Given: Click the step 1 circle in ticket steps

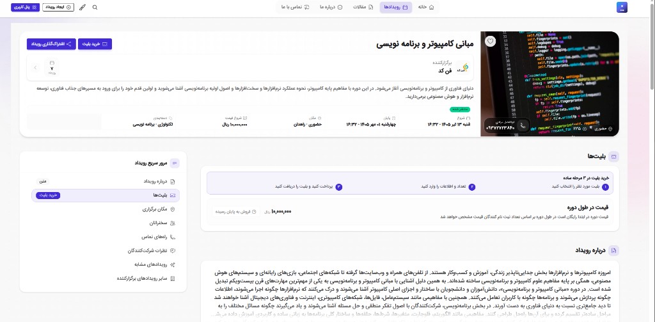Looking at the screenshot, I should tap(605, 187).
